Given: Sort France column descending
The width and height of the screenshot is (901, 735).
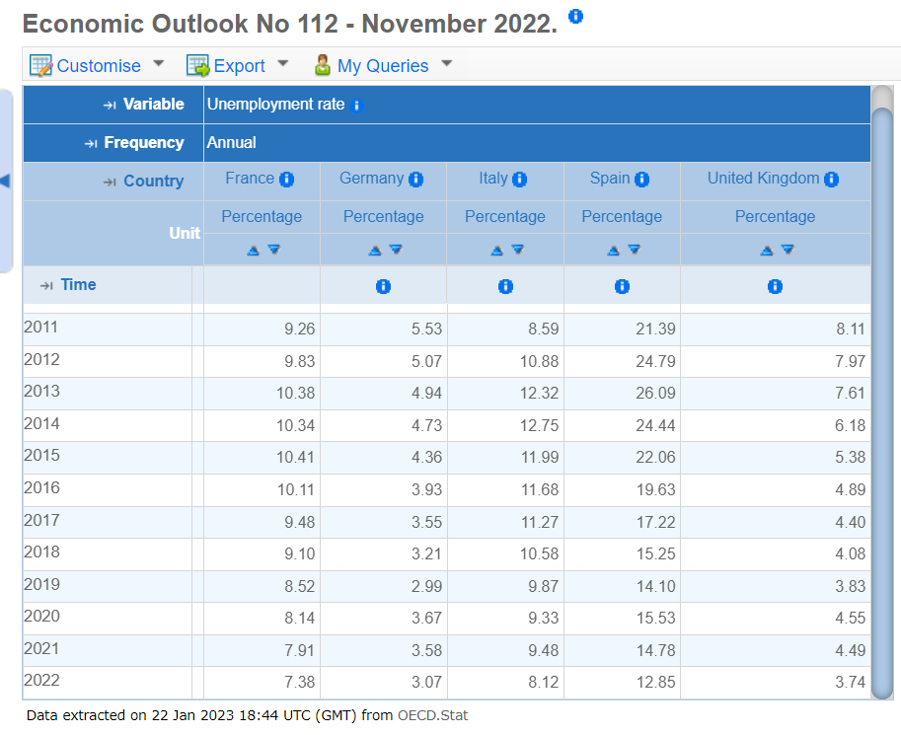Looking at the screenshot, I should [274, 250].
